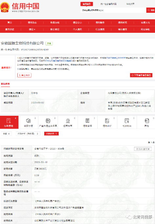Select the 基础信息 section tab
Viewport: 155px width, 224px height.
pos(5,84)
